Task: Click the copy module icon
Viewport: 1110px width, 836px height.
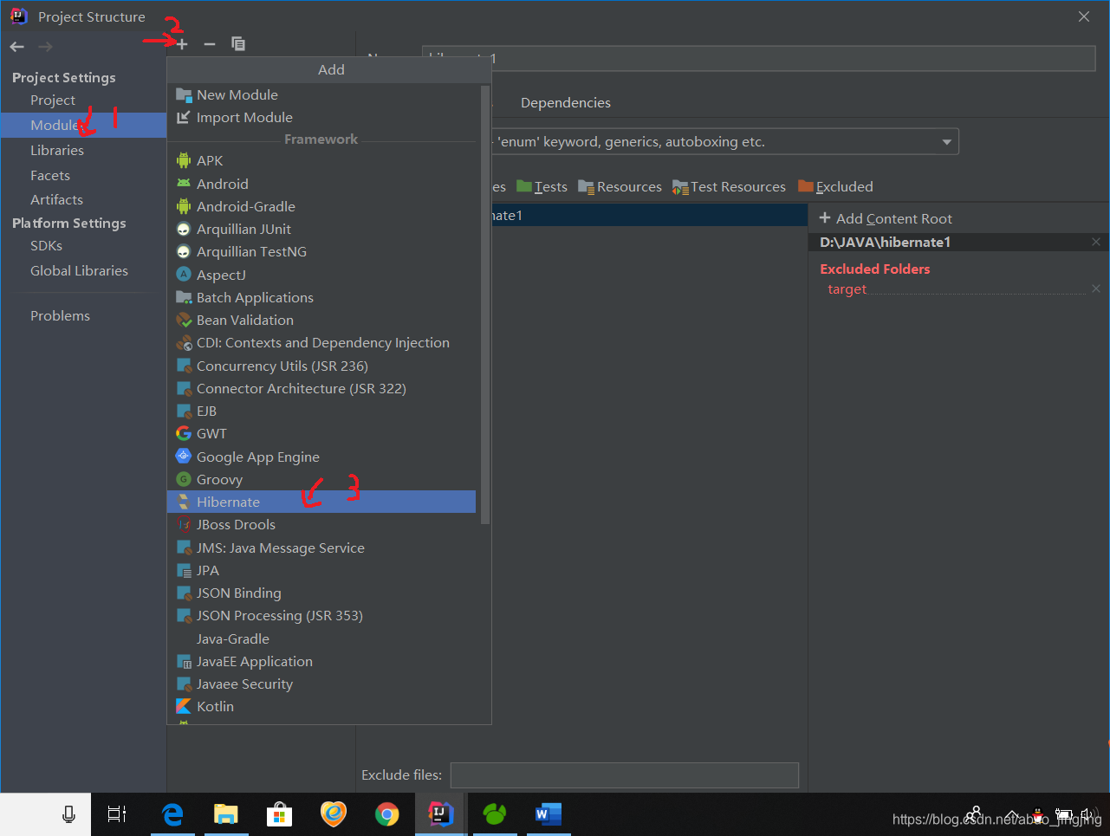Action: (238, 44)
